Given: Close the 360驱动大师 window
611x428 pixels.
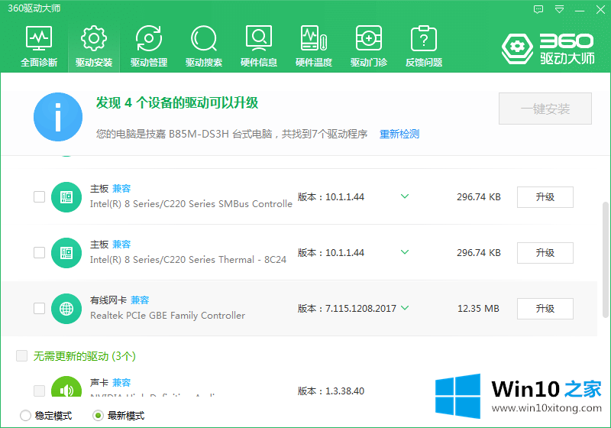Looking at the screenshot, I should pos(600,10).
